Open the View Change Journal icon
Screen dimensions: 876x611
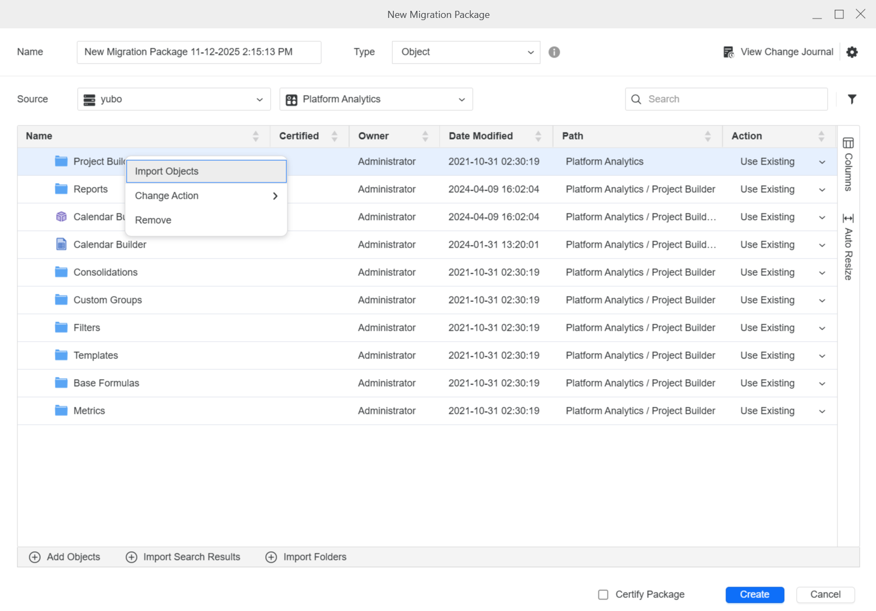(x=728, y=52)
